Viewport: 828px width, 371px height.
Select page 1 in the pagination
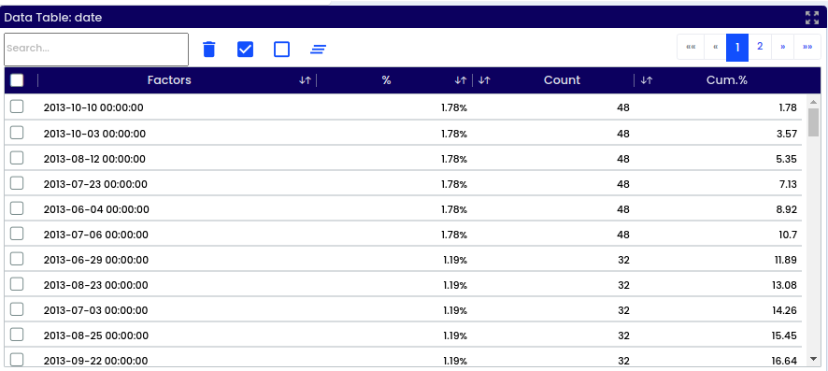click(737, 47)
